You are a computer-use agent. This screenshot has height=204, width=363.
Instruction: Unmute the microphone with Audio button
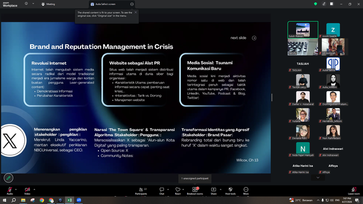point(10,191)
